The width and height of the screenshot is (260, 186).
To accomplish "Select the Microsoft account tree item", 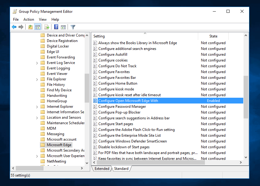I will tap(62, 139).
